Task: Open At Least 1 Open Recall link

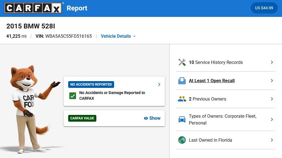Action: (x=212, y=81)
